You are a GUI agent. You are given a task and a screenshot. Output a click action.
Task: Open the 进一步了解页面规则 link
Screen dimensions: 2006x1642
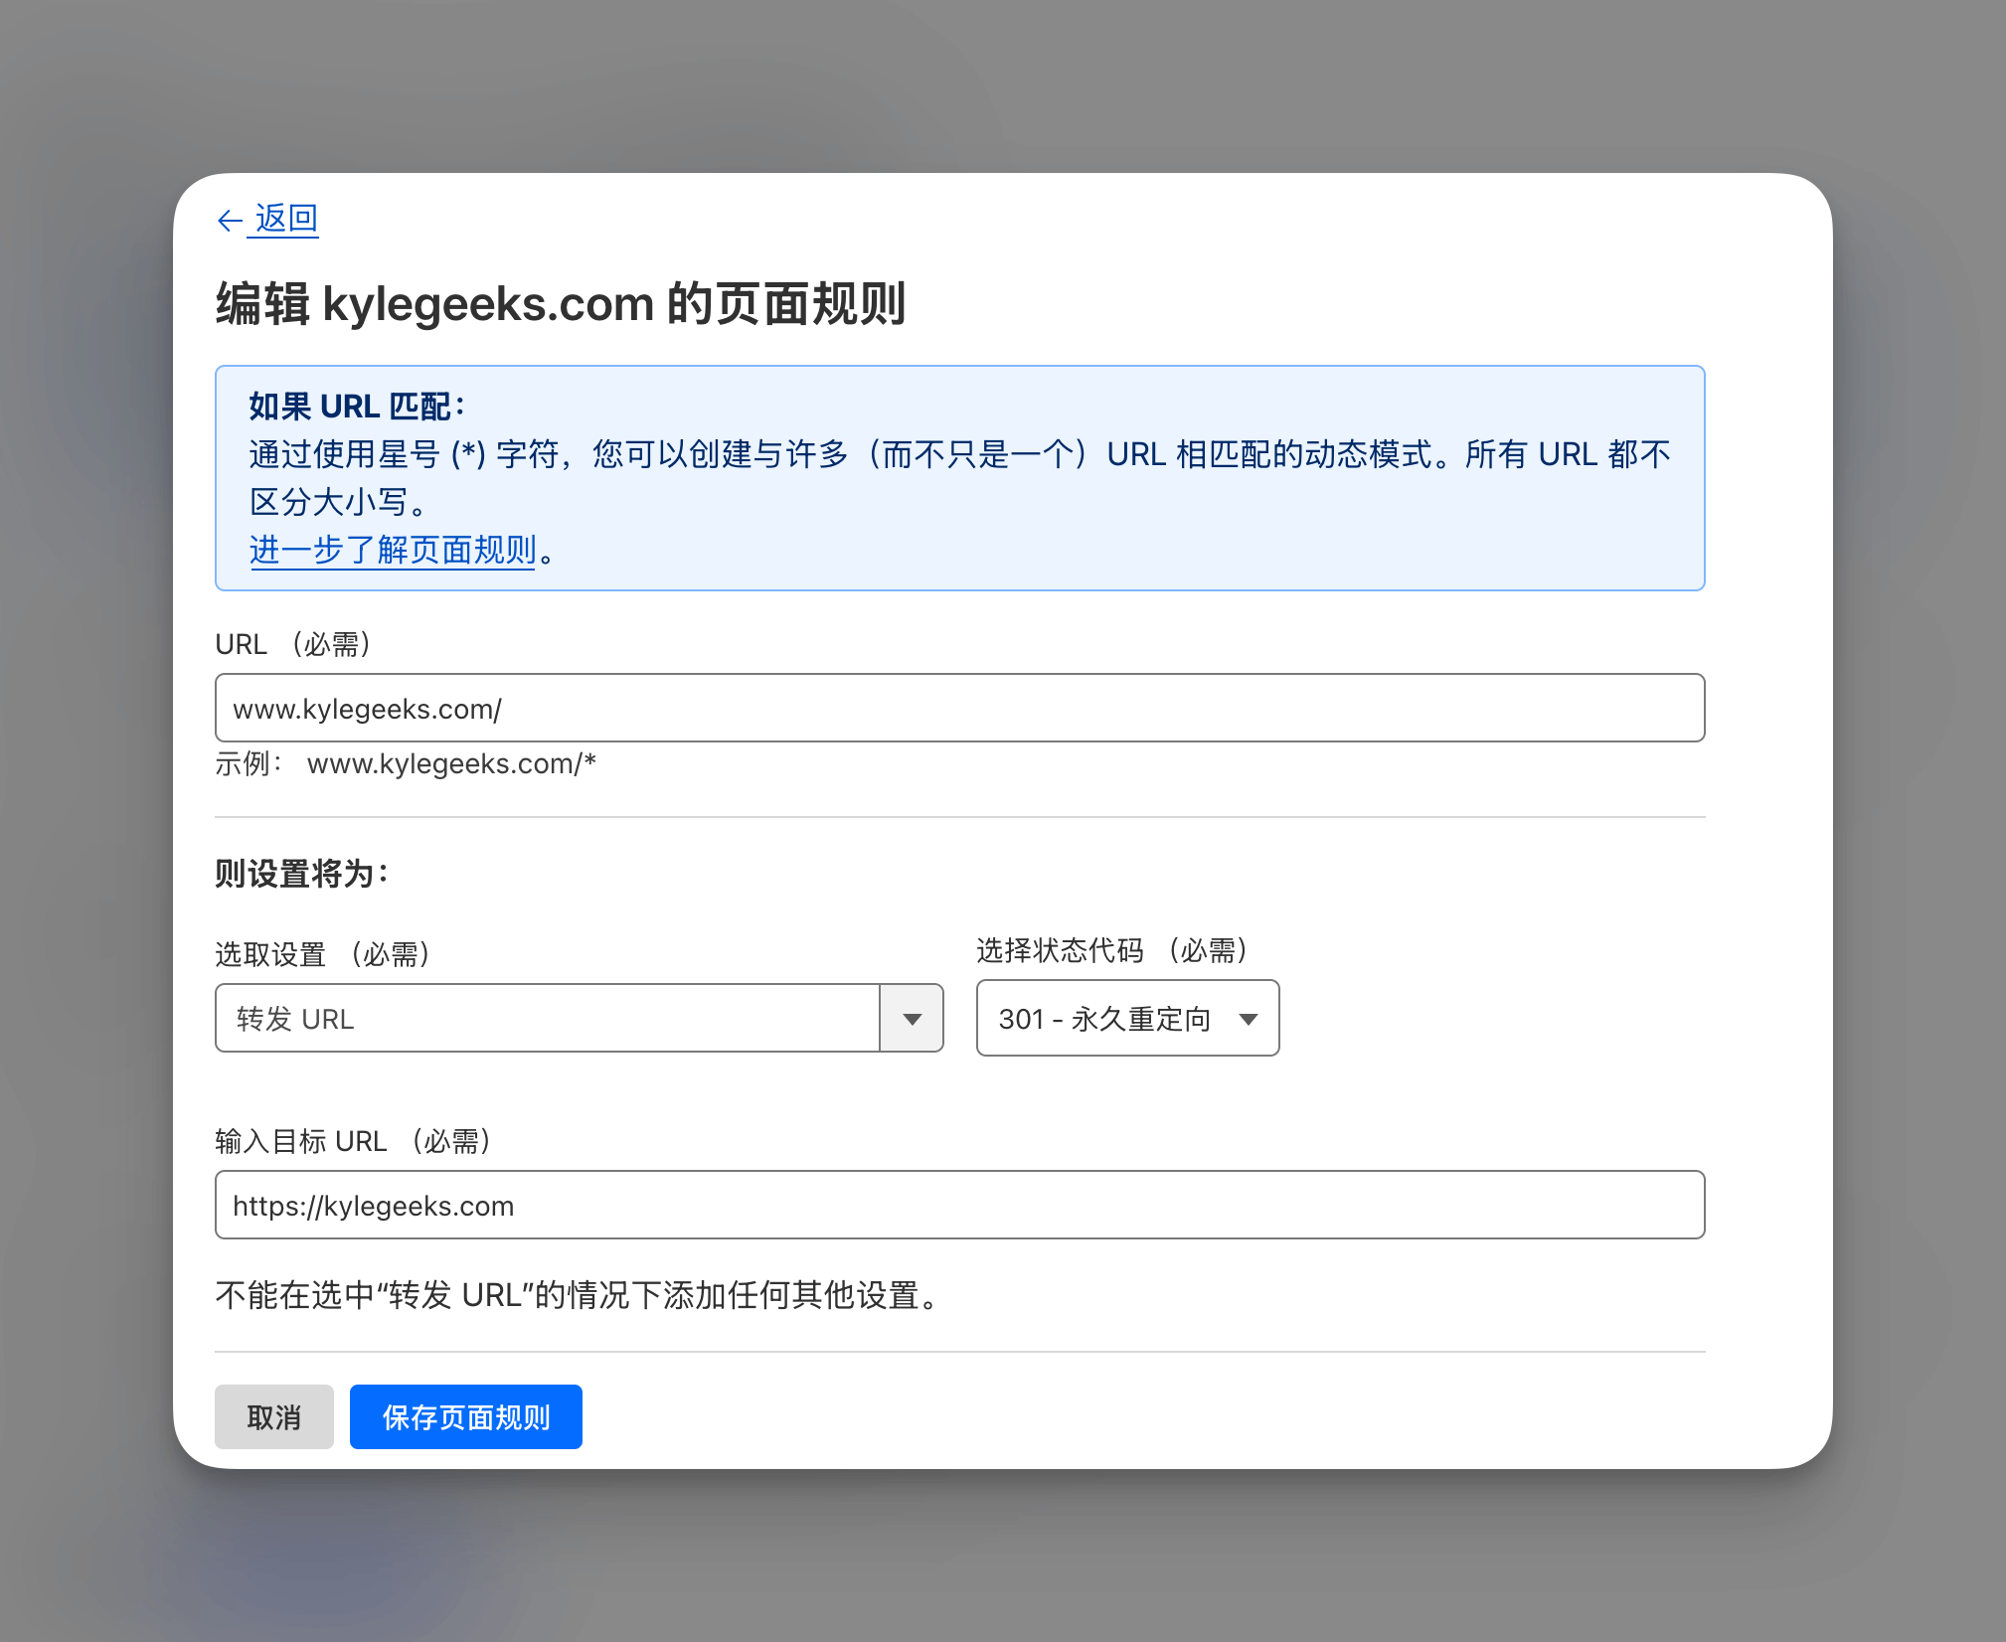click(393, 550)
